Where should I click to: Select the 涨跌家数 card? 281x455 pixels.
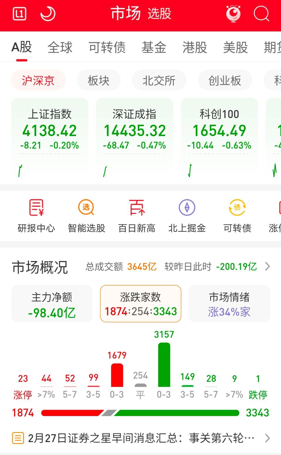click(x=140, y=304)
